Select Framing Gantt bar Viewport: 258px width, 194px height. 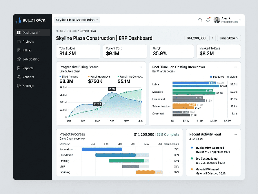click(x=126, y=161)
